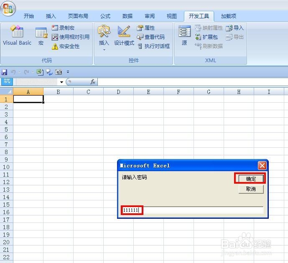Click the Office button
Image resolution: width=288 pixels, height=263 pixels.
[x=8, y=8]
